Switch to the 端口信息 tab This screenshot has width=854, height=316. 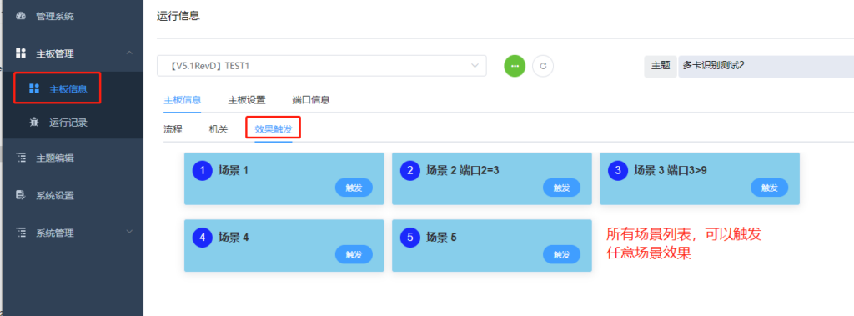[x=310, y=100]
